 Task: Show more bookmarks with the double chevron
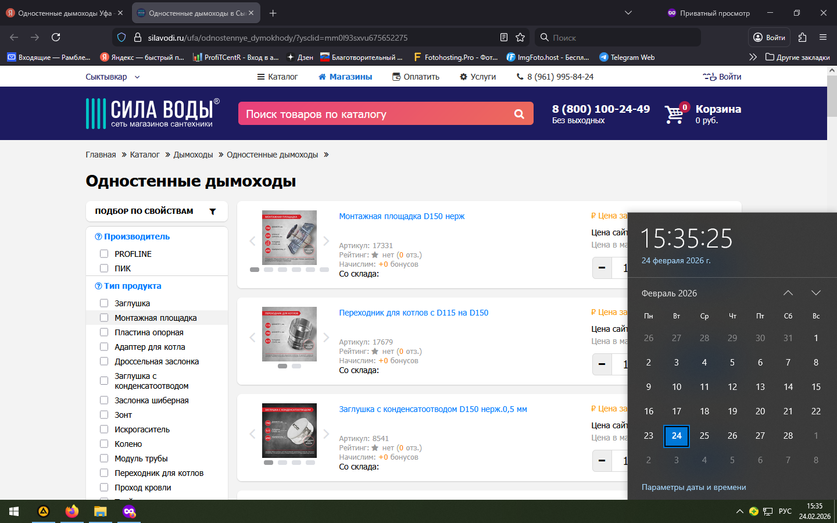753,57
